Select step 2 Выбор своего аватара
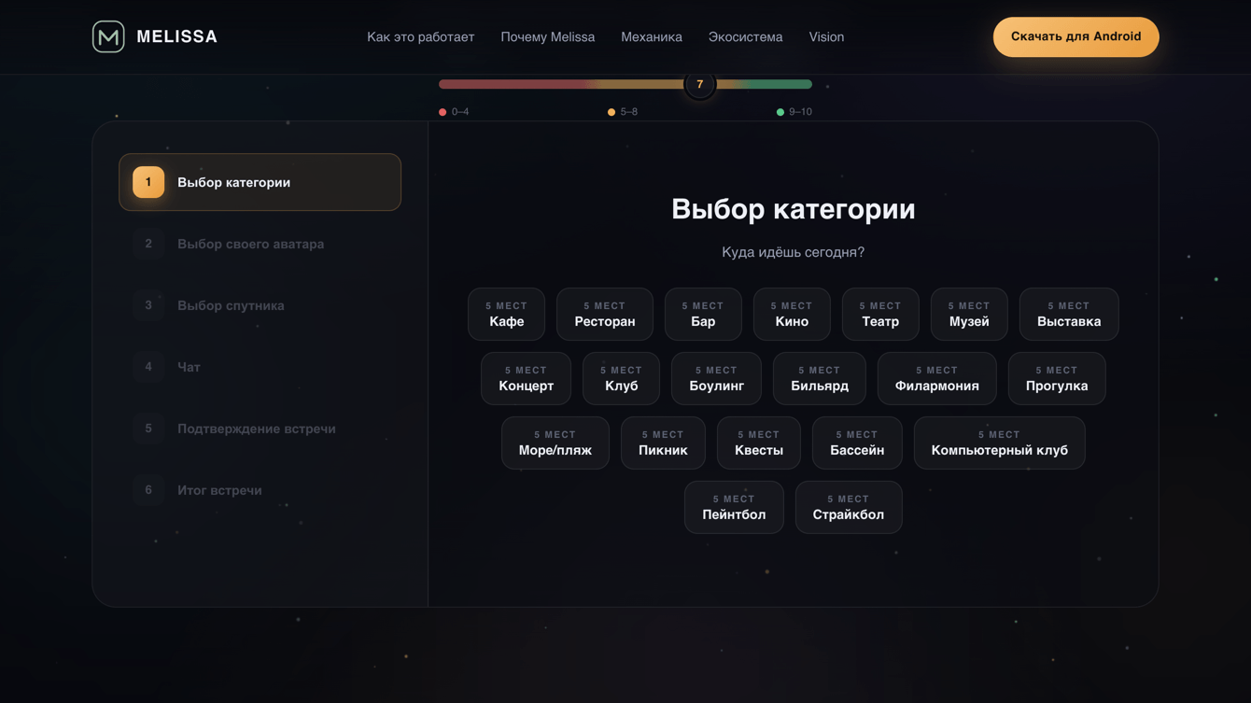The height and width of the screenshot is (703, 1251). coord(260,244)
